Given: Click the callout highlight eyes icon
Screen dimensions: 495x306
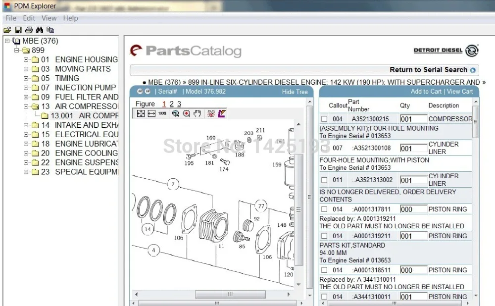Looking at the screenshot, I should click(211, 113).
